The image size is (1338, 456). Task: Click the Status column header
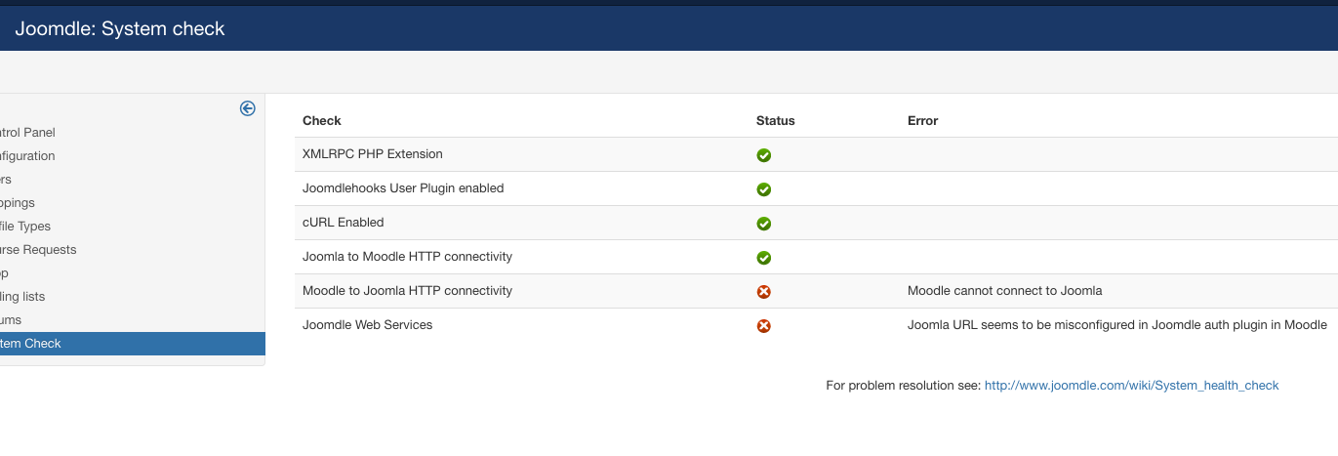point(775,121)
